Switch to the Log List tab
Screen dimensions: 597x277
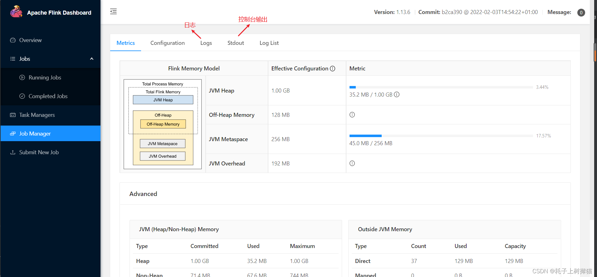[x=269, y=43]
